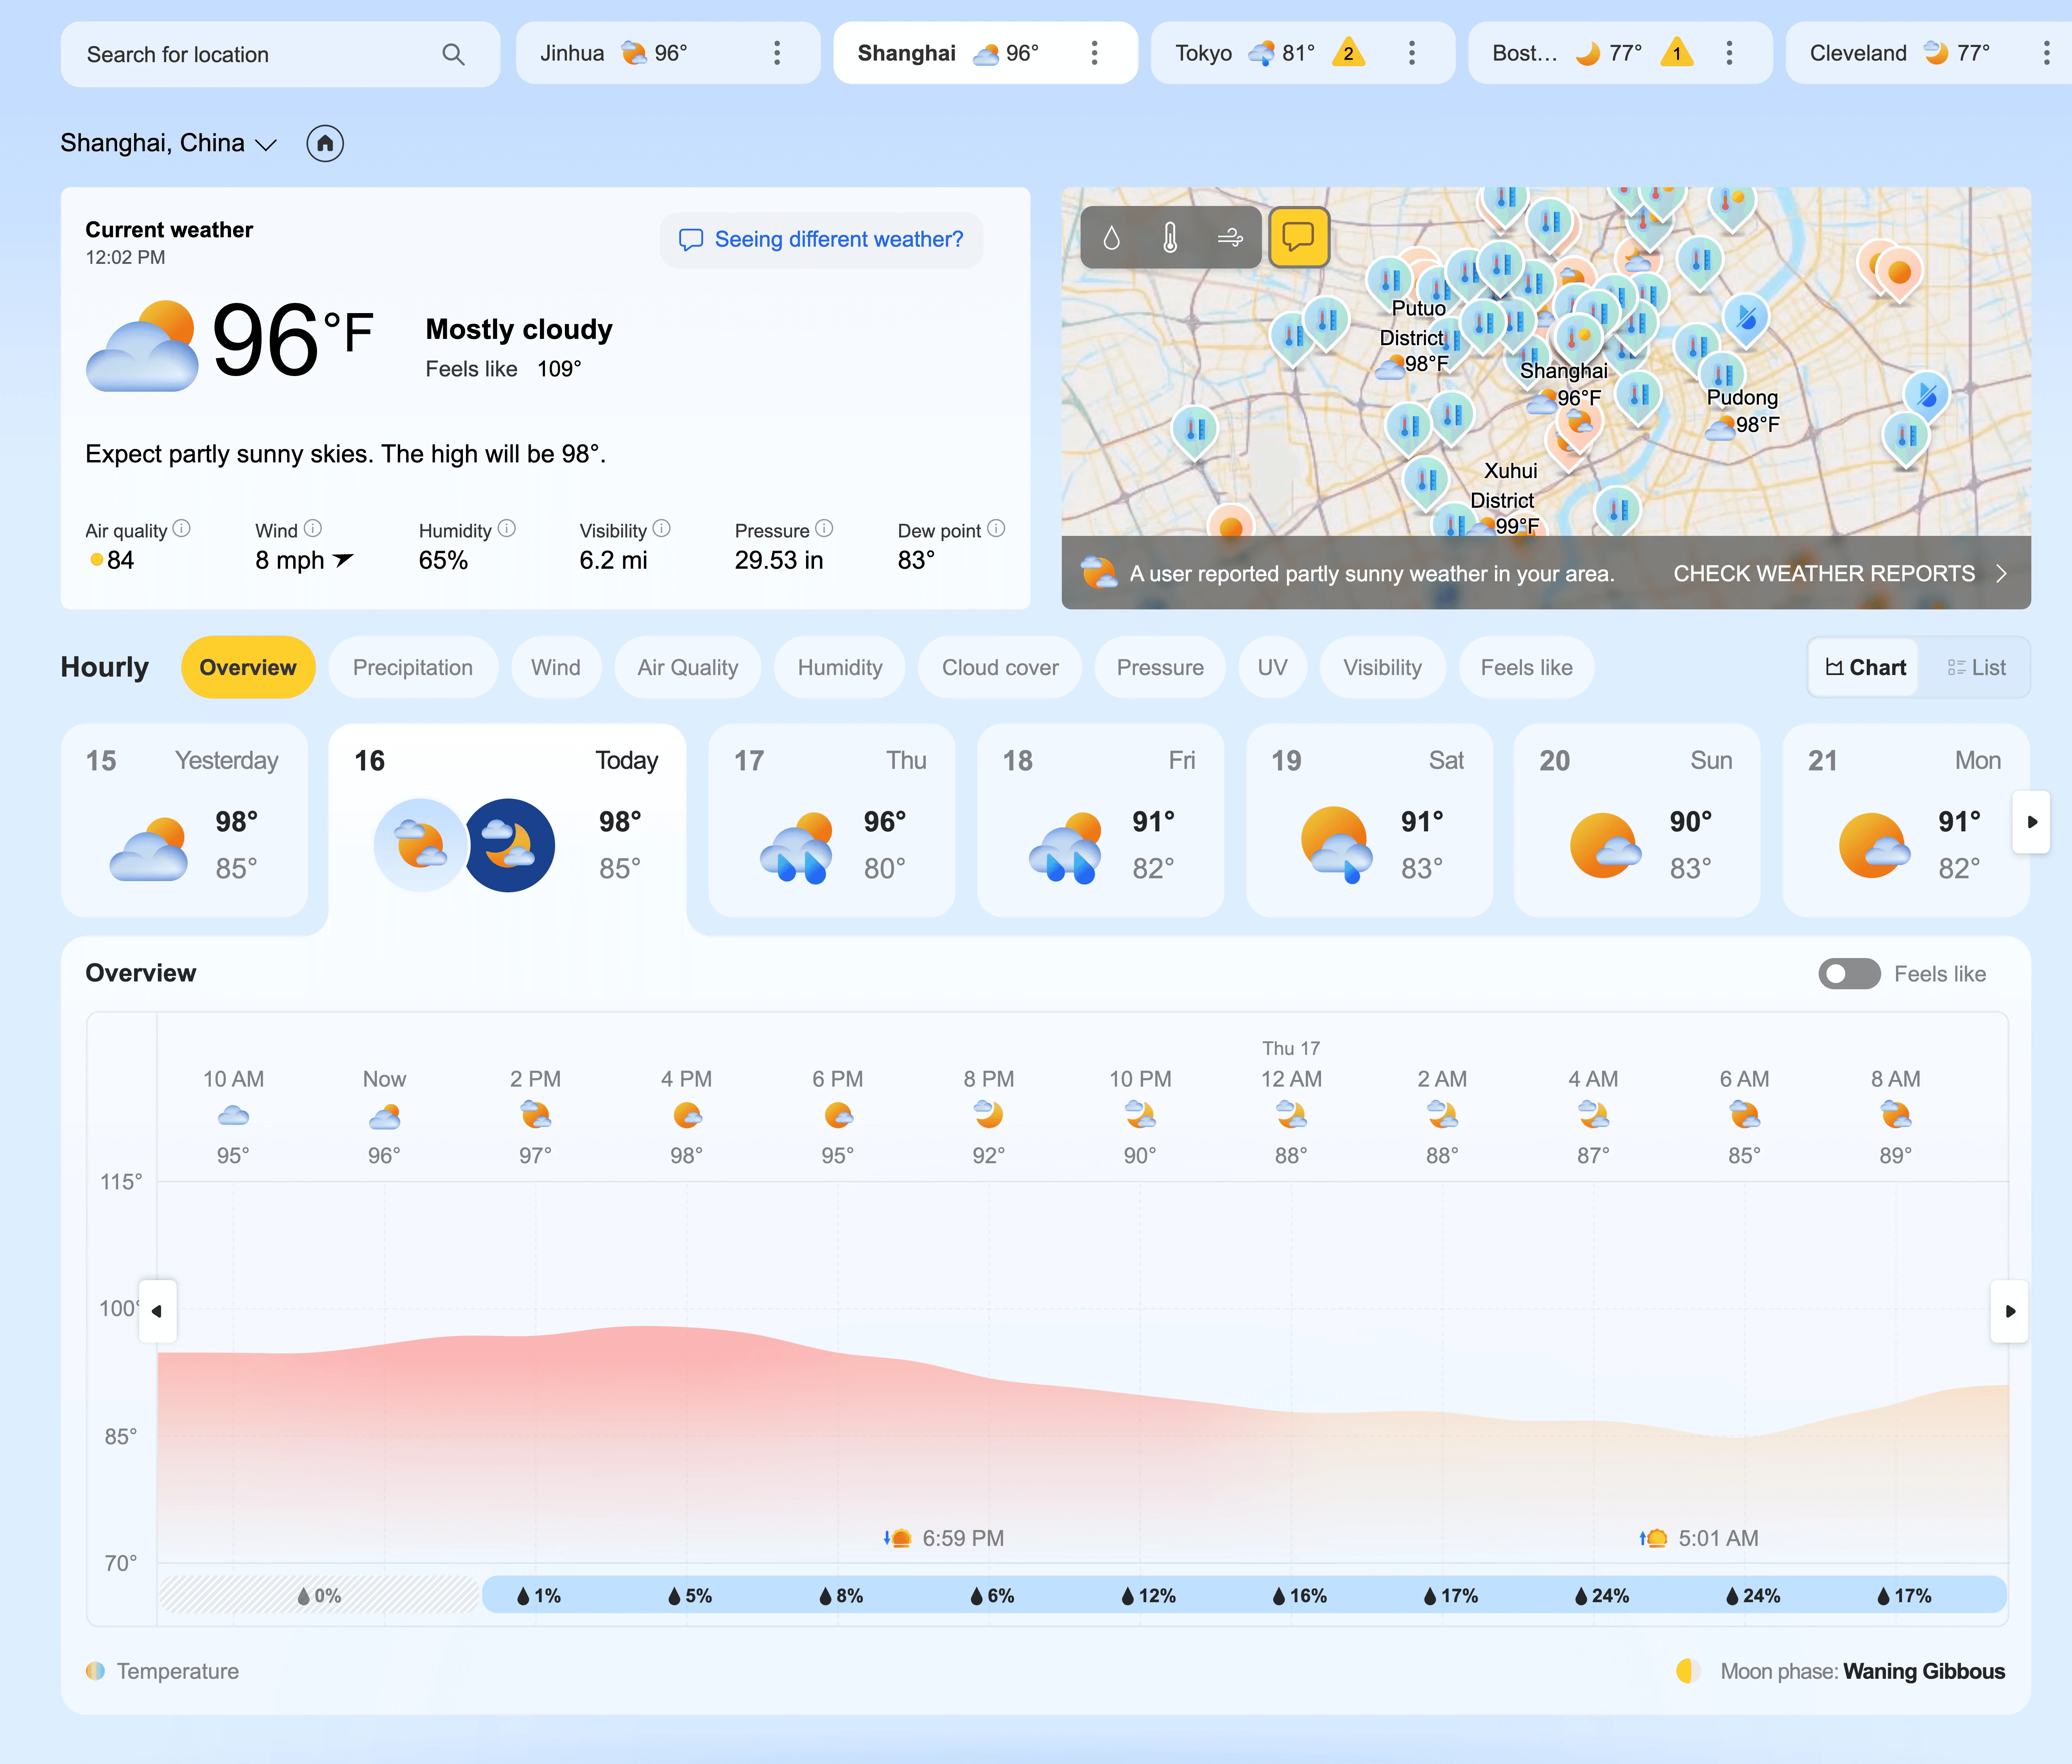Viewport: 2072px width, 1764px height.
Task: Set Shanghai as home location icon
Action: click(x=325, y=143)
